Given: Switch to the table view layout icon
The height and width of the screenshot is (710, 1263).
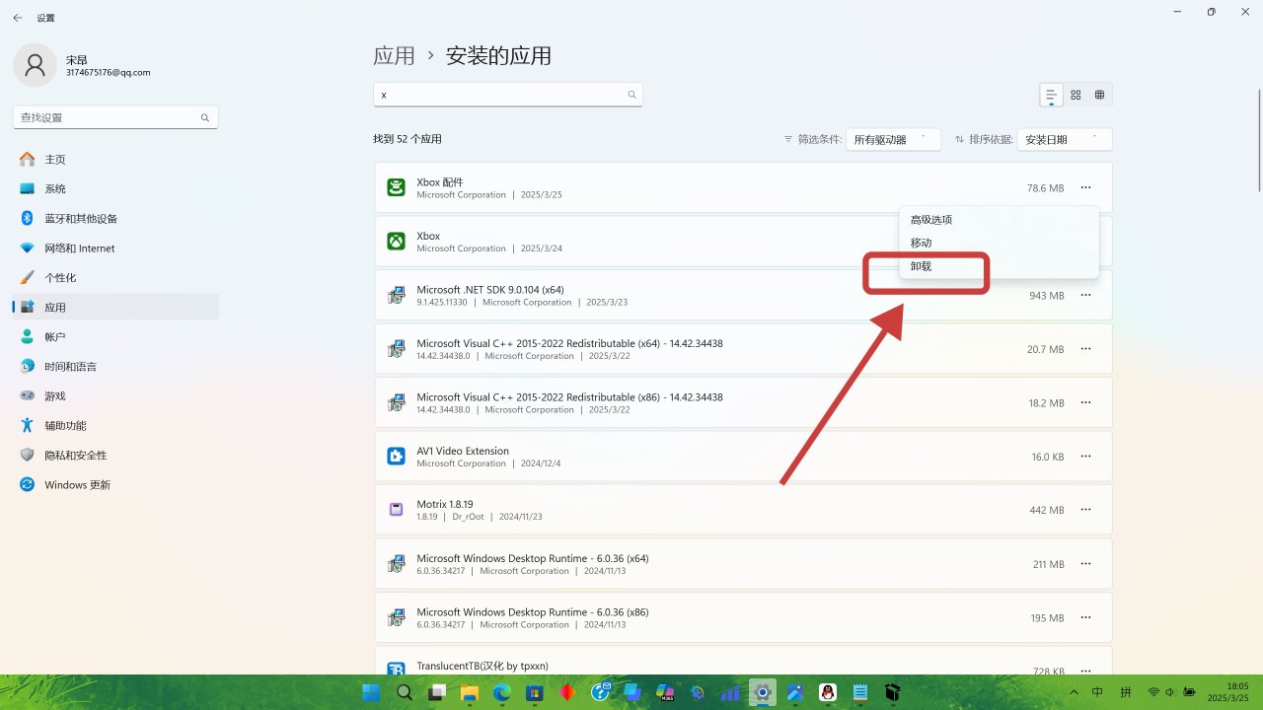Looking at the screenshot, I should pos(1099,95).
